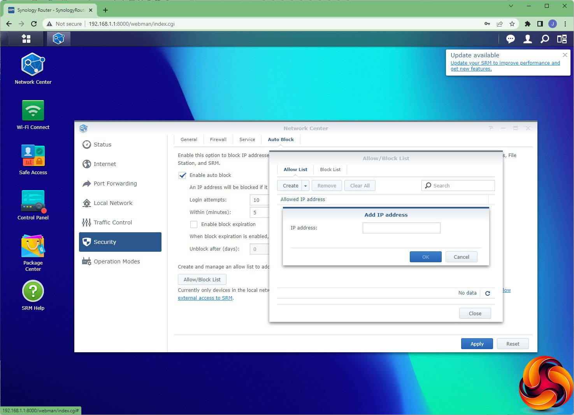
Task: Open Network Center desktop icon
Action: pyautogui.click(x=33, y=69)
